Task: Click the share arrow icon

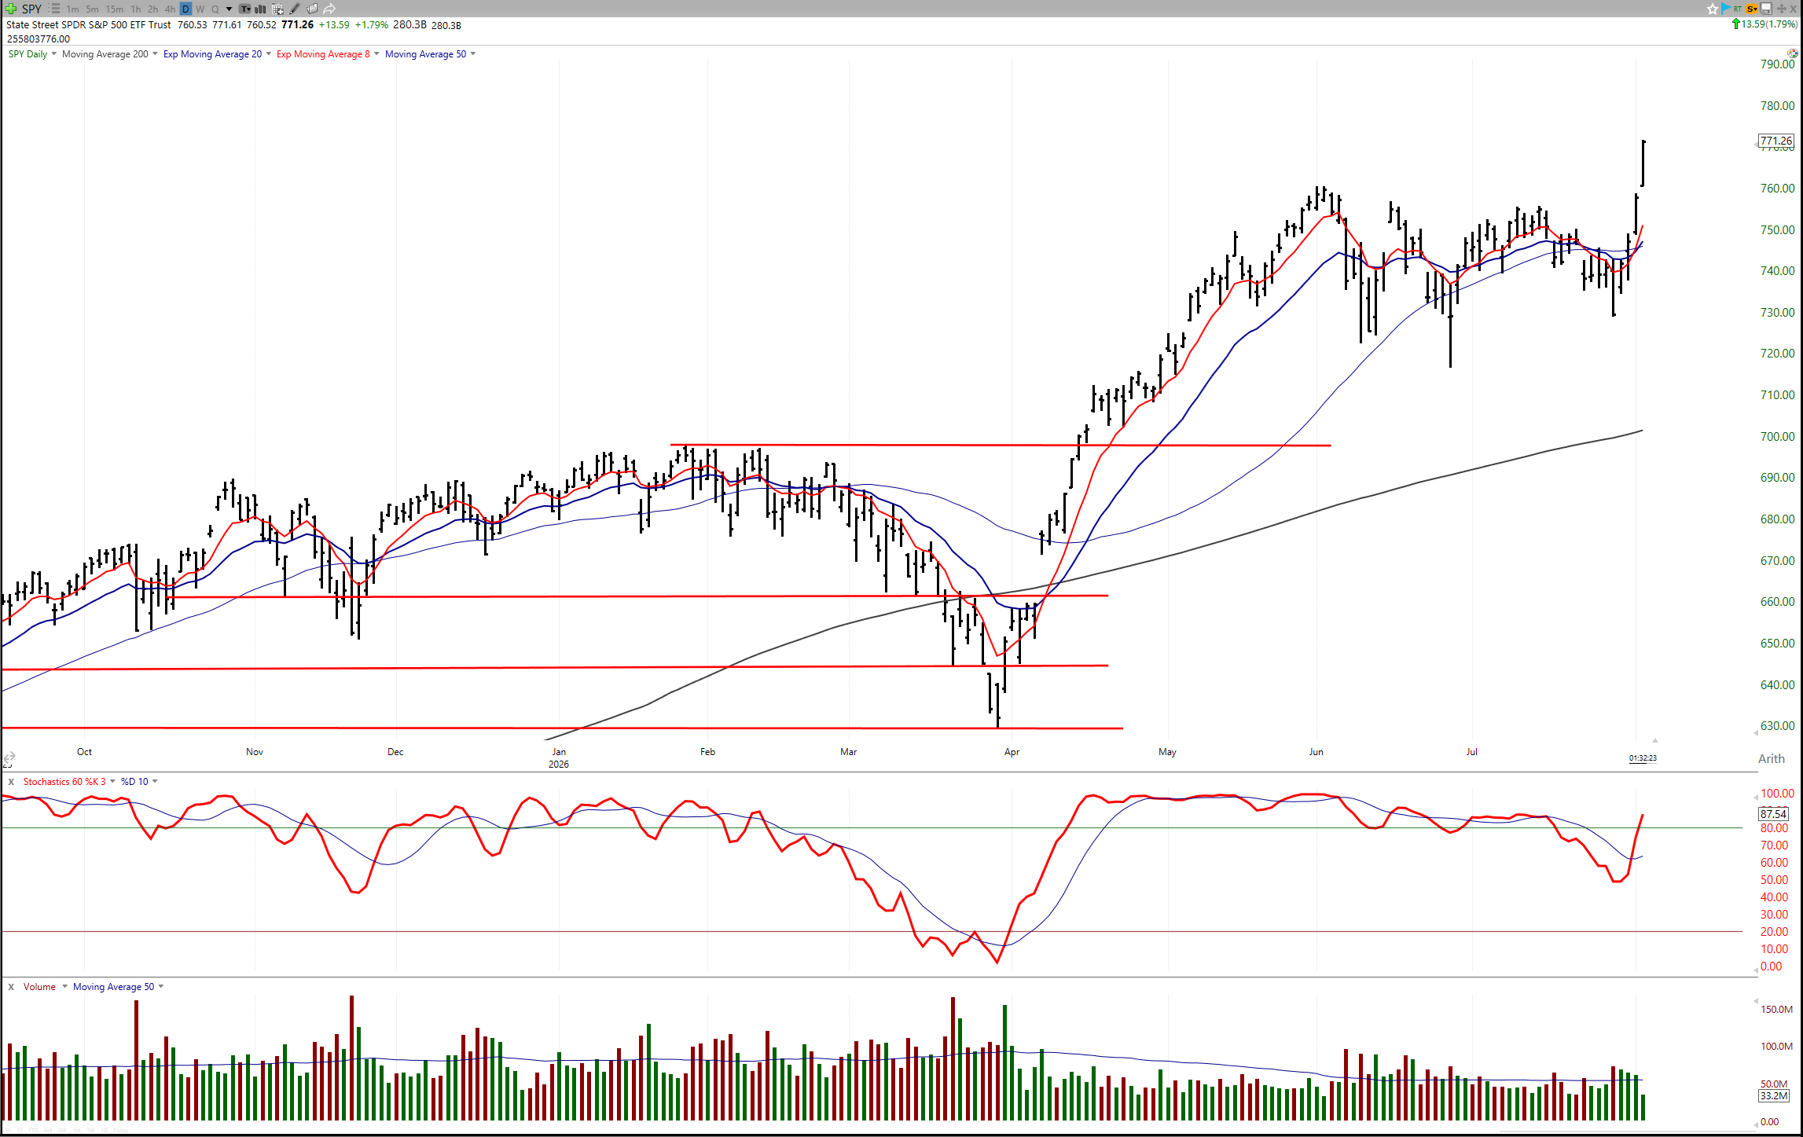Action: (x=329, y=9)
